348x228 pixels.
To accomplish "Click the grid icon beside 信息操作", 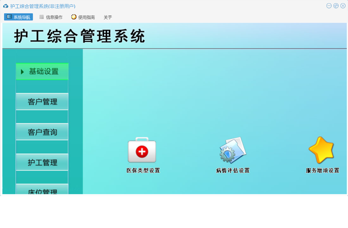I will [x=42, y=17].
